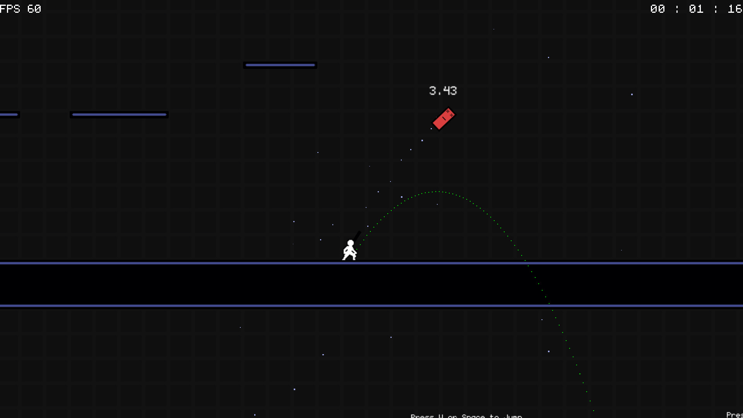Viewport: 743px width, 418px height.
Task: Click the 'Press W or Space to Jump' hint
Action: pyautogui.click(x=466, y=416)
